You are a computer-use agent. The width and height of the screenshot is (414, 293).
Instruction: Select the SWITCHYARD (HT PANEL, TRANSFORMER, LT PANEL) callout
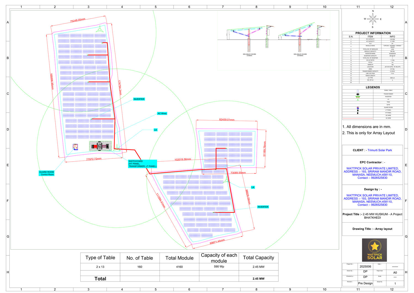tap(142, 164)
